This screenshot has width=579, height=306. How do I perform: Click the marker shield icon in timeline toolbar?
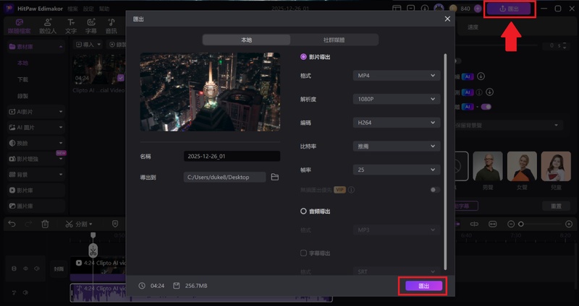pos(115,224)
